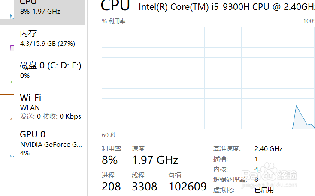Screen dimensions: 315x196
Task: Click the purple memory usage thumbnail
Action: [x=7, y=41]
